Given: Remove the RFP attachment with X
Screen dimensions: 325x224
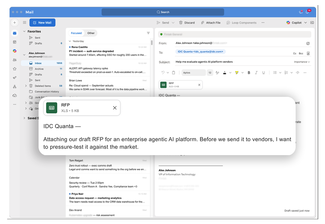Looking at the screenshot, I should 199,85.
